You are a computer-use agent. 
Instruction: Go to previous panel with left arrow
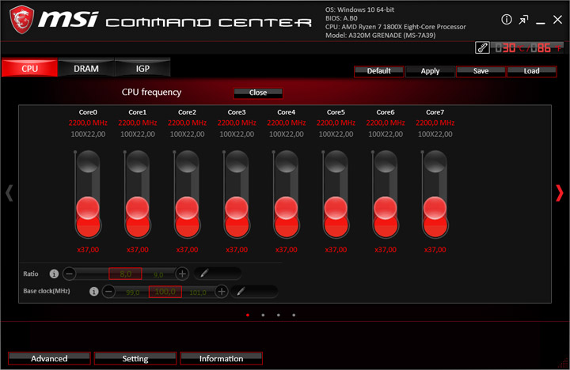[9, 193]
